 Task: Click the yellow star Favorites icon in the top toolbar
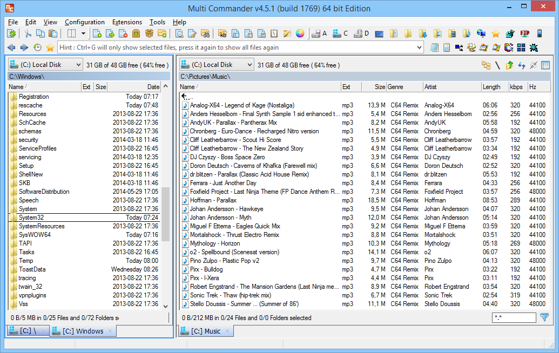point(496,33)
